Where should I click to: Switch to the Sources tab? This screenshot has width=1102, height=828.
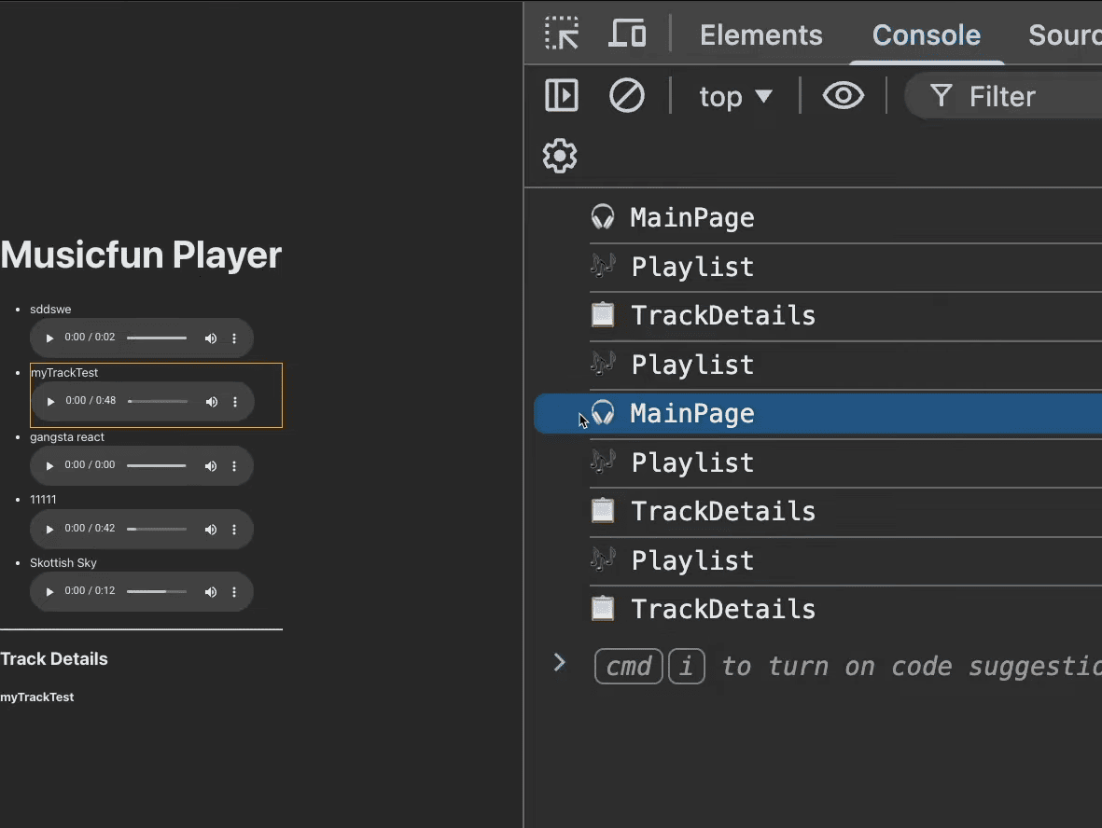pyautogui.click(x=1064, y=35)
